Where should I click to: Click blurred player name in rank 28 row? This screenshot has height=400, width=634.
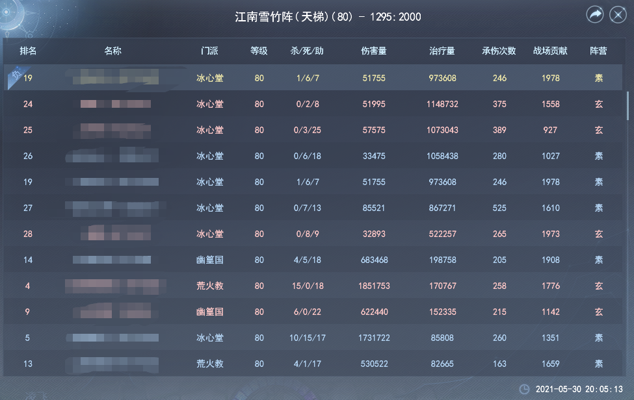point(115,234)
